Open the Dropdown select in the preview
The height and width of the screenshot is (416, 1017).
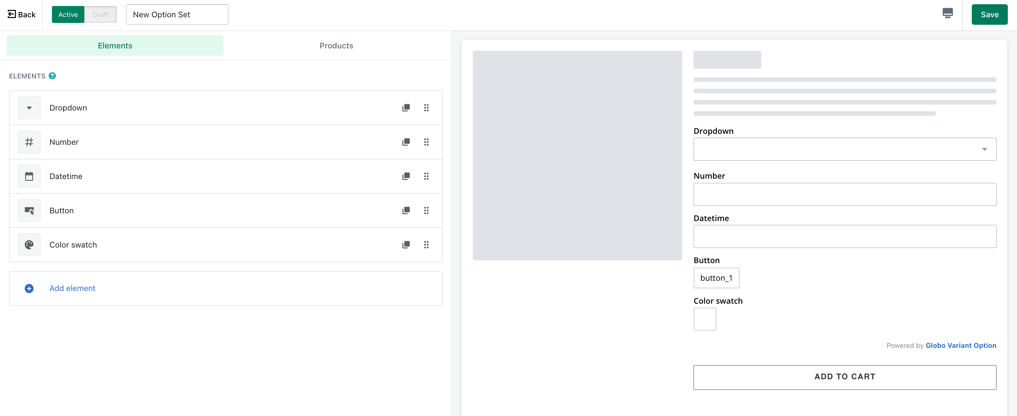tap(845, 149)
